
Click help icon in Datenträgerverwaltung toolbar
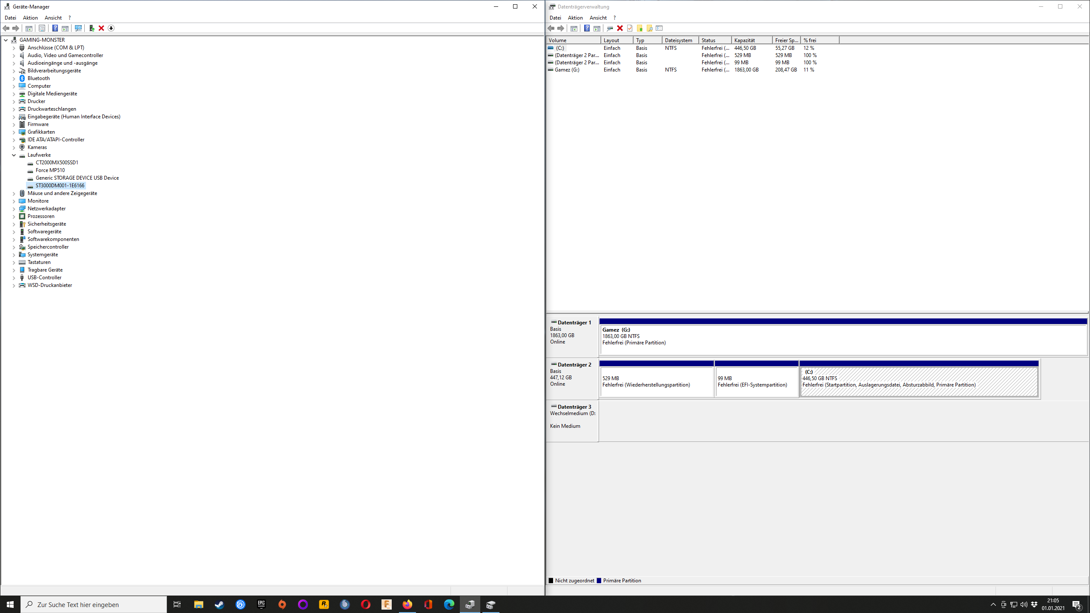pyautogui.click(x=587, y=28)
